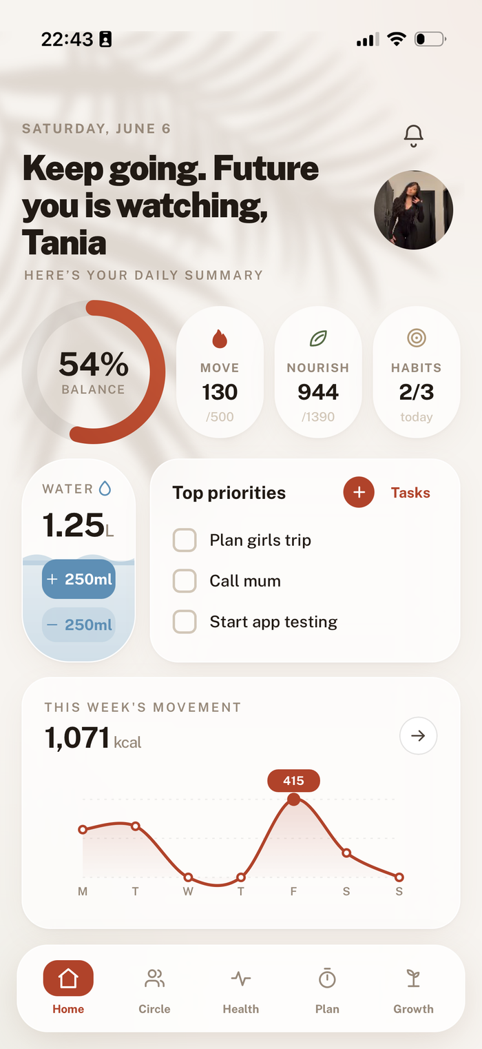The image size is (482, 1049).
Task: Tap the leaf icon on Nourish card
Action: [x=318, y=338]
